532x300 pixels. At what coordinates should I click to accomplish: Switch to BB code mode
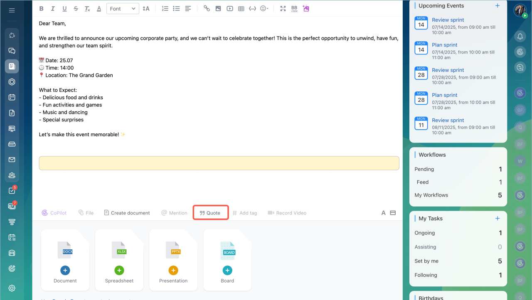tap(294, 9)
